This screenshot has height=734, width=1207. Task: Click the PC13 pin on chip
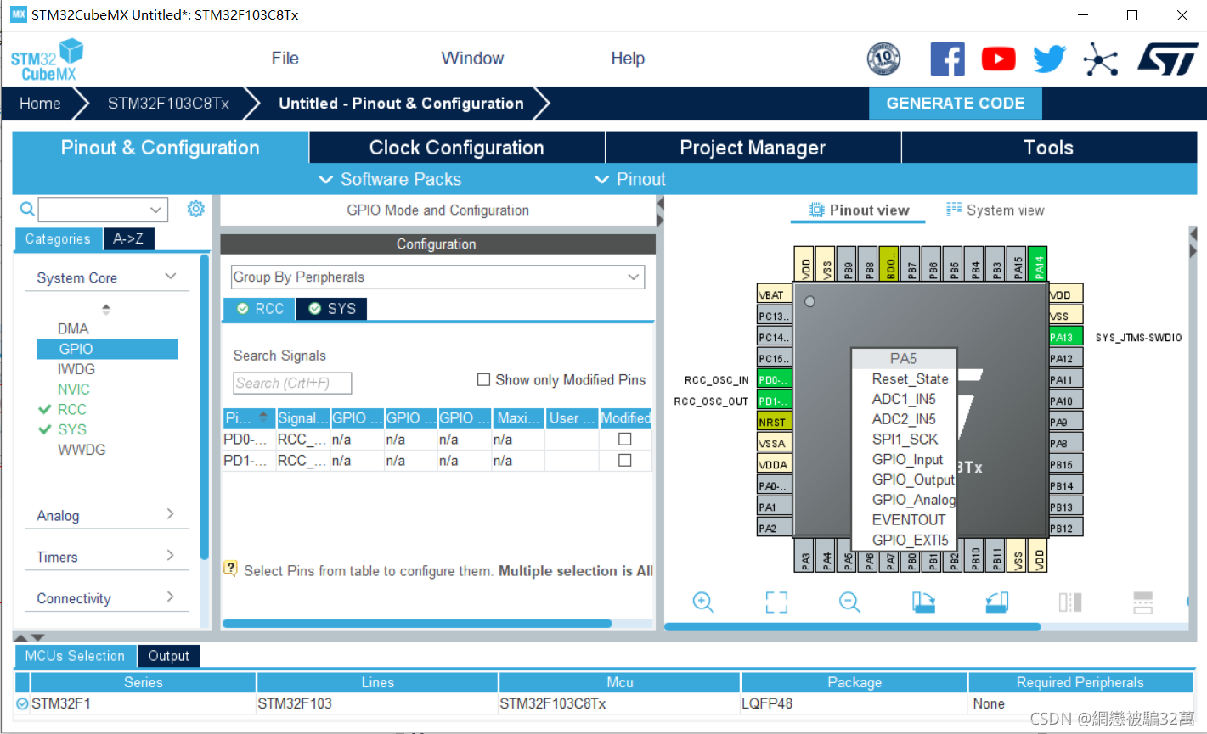click(x=774, y=316)
